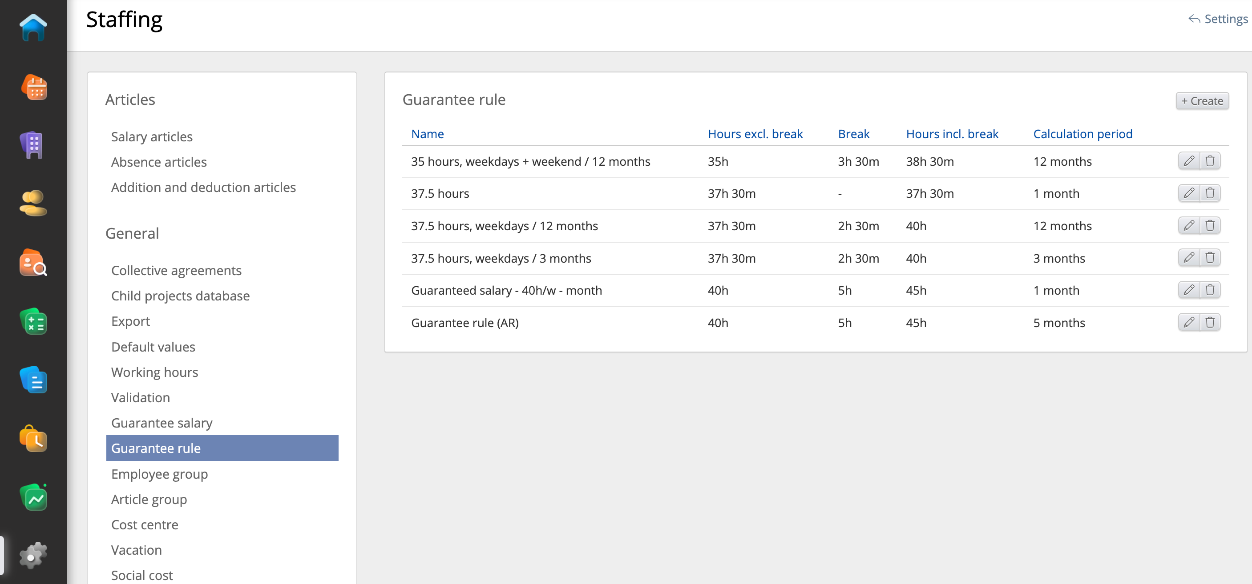Edit Guaranteed salary 40h/w rule

1188,290
